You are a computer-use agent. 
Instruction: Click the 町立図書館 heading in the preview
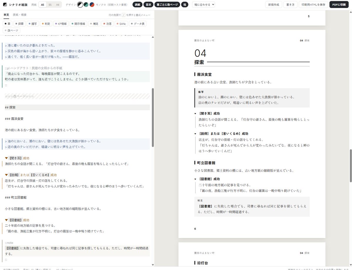tap(206, 163)
